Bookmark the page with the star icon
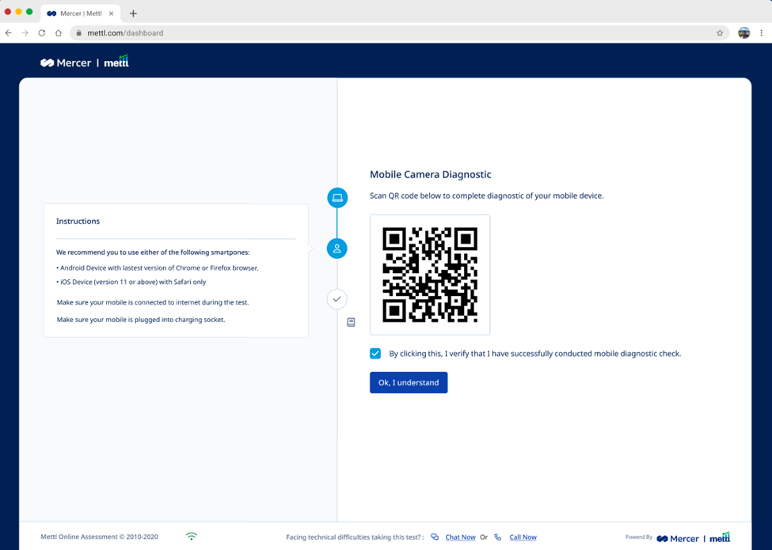The width and height of the screenshot is (772, 550). (720, 33)
